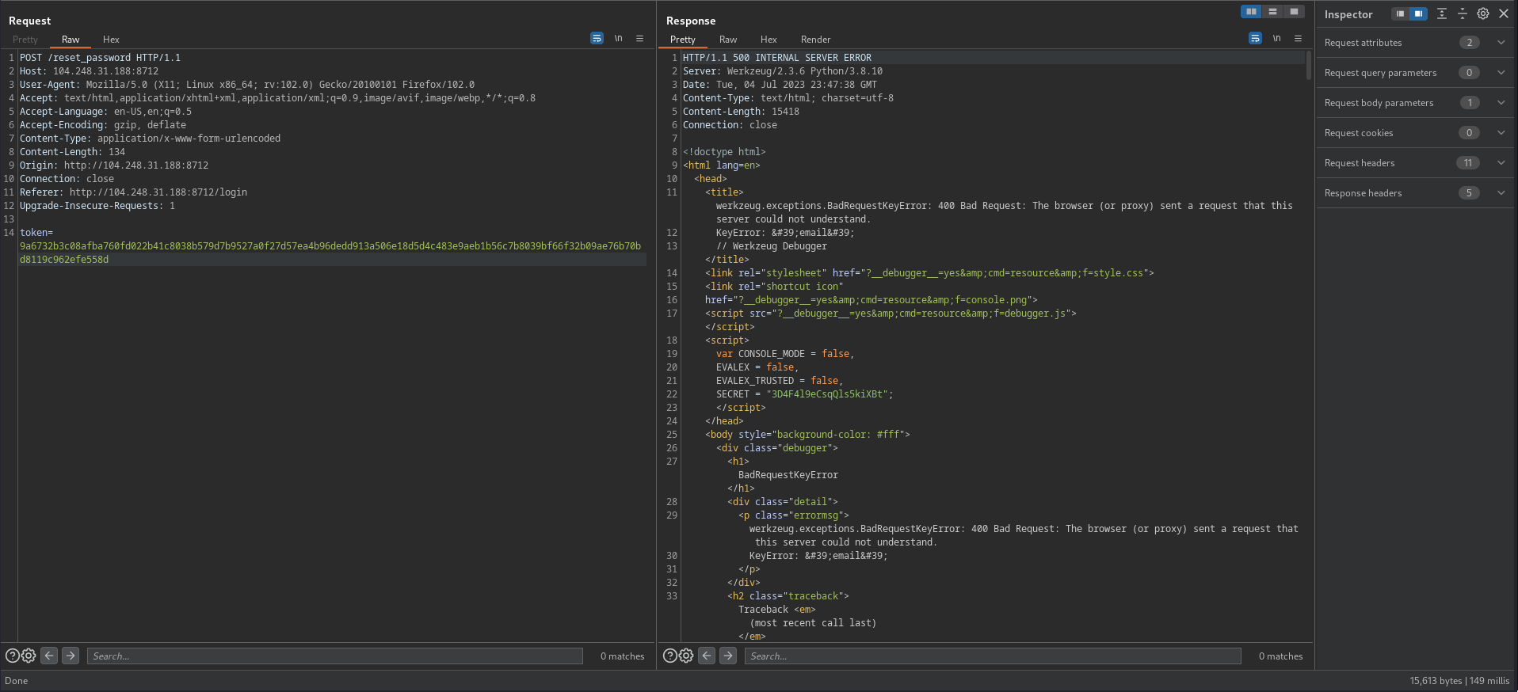Switch Response view to Raw tab
The width and height of the screenshot is (1518, 692).
coord(728,40)
